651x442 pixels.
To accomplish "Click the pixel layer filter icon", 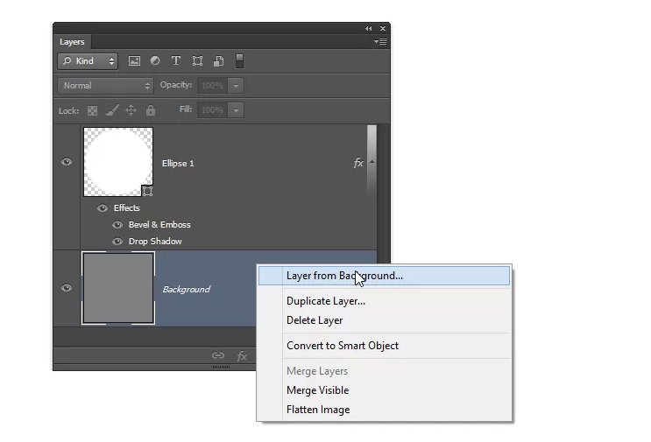I will tap(134, 61).
